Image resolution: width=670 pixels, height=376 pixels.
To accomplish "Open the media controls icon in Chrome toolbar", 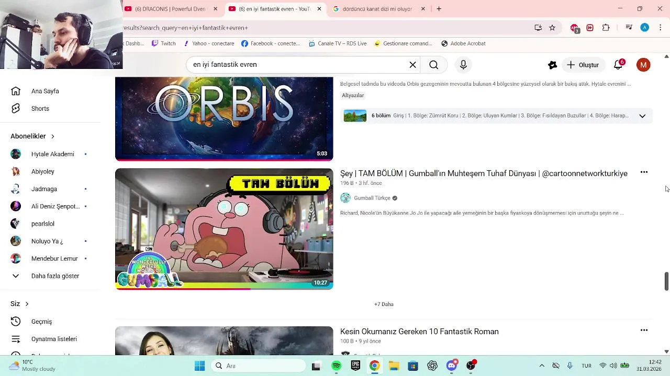I will (629, 28).
